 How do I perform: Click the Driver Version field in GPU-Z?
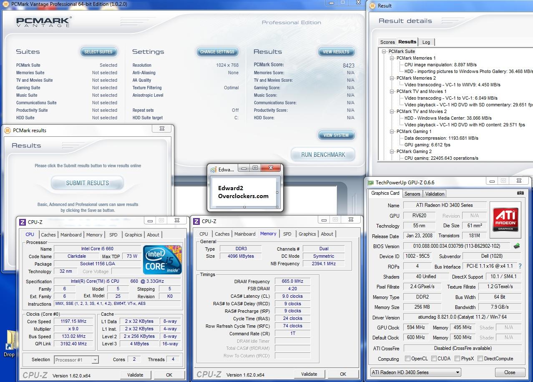[463, 317]
